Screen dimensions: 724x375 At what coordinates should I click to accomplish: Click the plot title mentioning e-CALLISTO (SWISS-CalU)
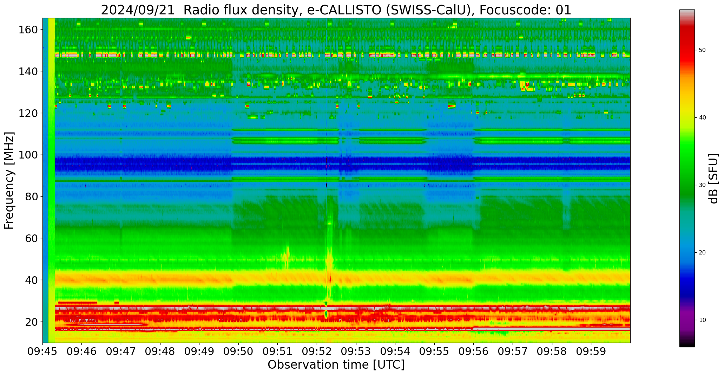tap(336, 9)
